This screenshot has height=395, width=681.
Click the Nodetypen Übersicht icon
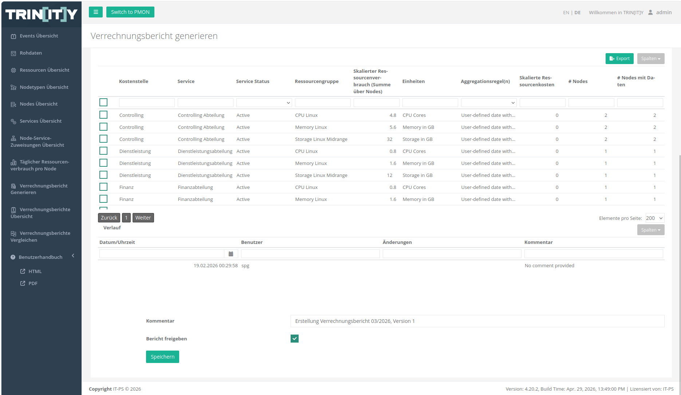click(x=13, y=87)
